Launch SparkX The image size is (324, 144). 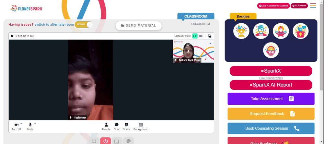coord(271,71)
